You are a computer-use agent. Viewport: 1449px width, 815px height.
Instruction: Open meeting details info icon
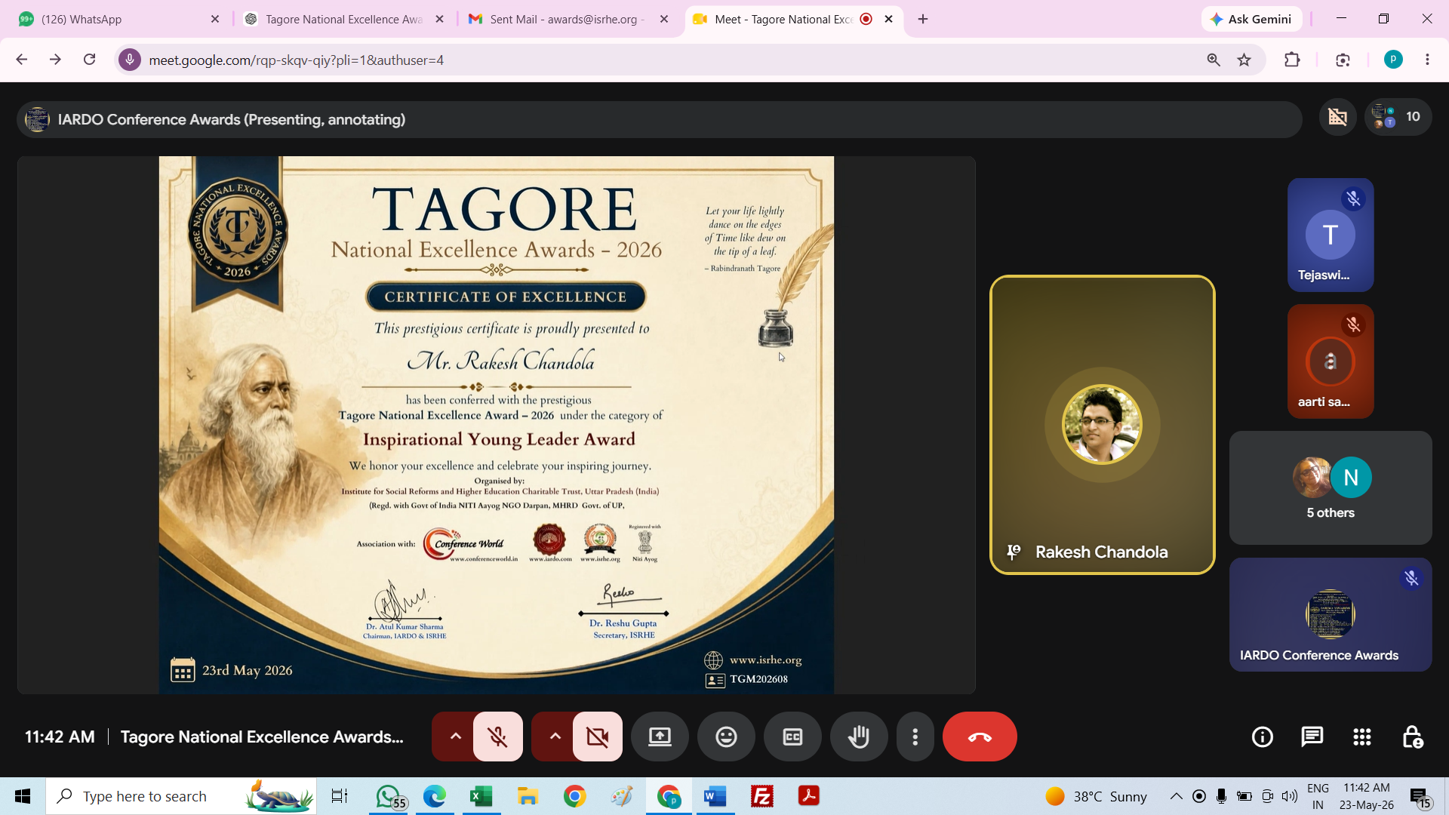click(x=1263, y=737)
